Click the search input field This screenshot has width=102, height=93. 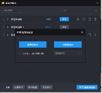pos(78,11)
